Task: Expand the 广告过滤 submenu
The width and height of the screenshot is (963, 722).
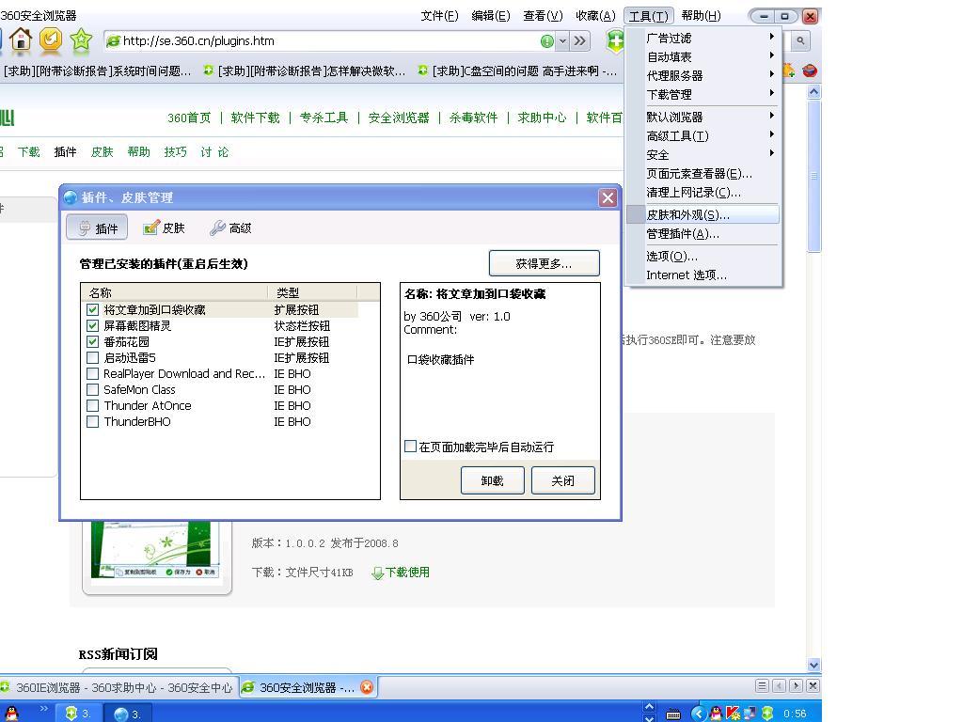Action: click(x=711, y=38)
